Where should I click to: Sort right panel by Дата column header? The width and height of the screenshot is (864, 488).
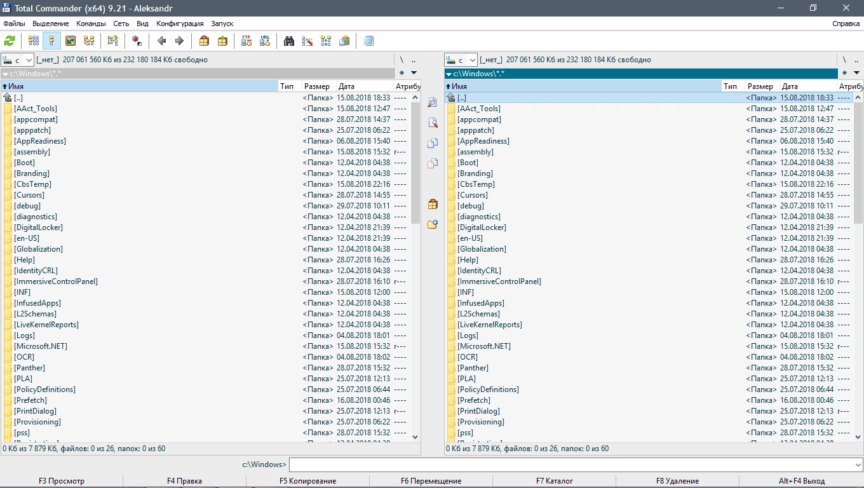coord(809,86)
